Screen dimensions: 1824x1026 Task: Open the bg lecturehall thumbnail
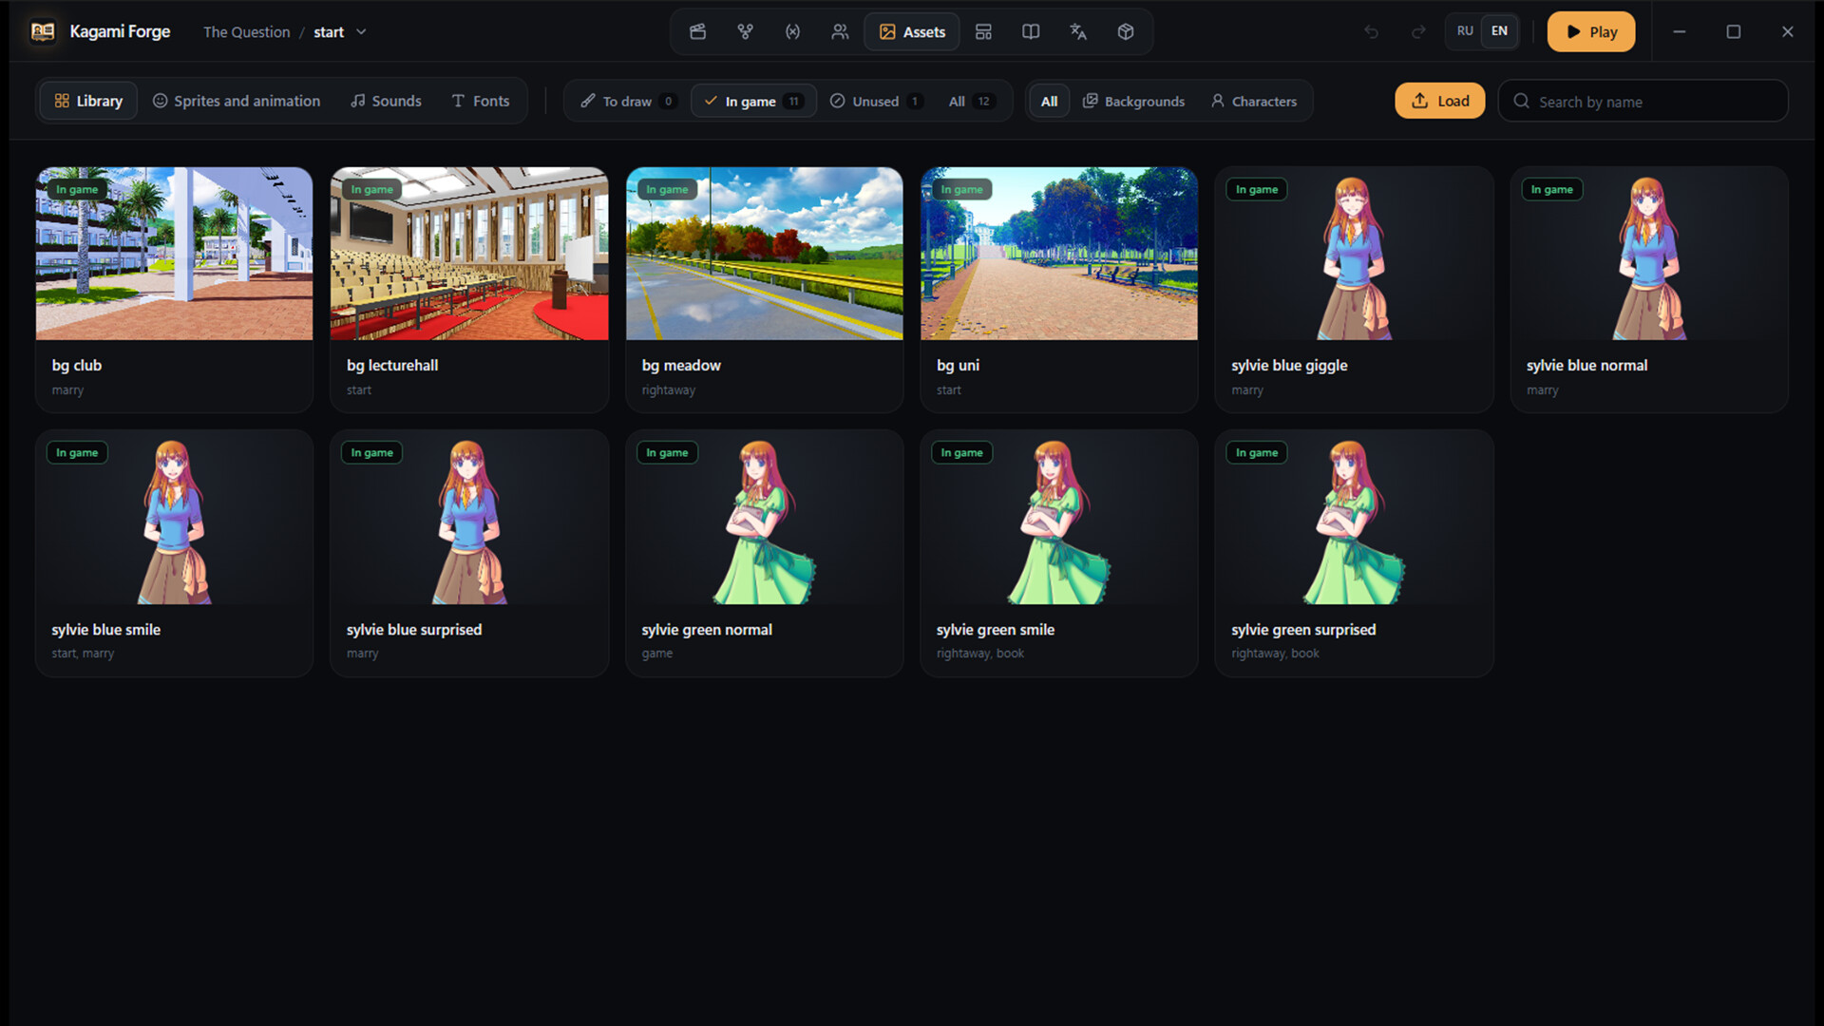coord(469,254)
